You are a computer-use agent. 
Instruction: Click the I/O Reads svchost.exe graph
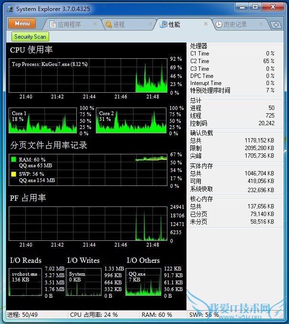coord(25,282)
